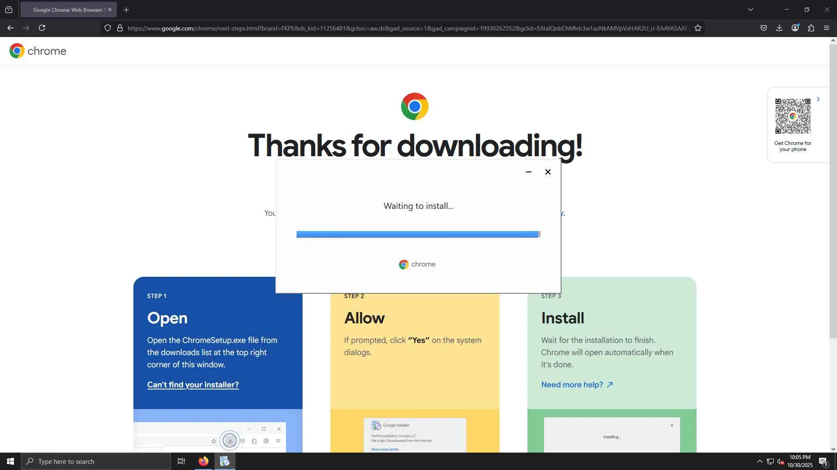Open the recent browsing Firefox View icon
The width and height of the screenshot is (837, 470).
9,10
